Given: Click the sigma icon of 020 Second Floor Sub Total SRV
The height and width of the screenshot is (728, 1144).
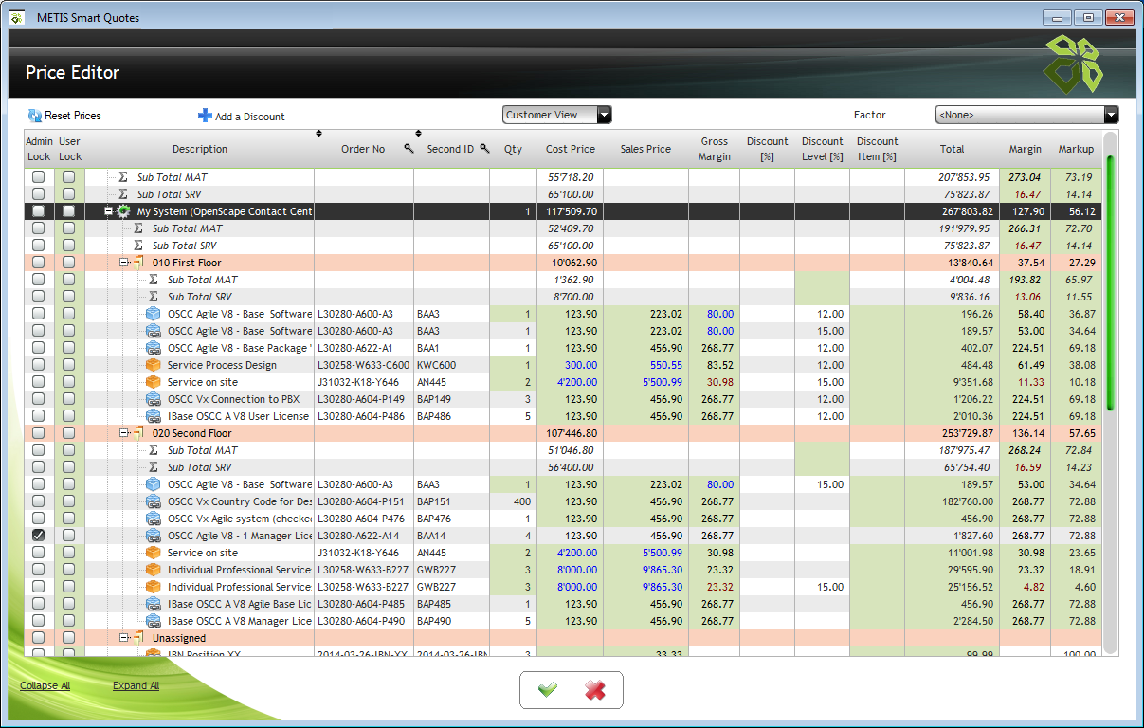Looking at the screenshot, I should (154, 467).
